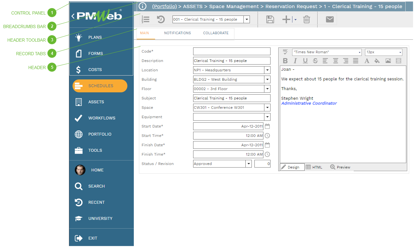Viewport: 414px width, 247px height.
Task: Click the numbered list view icon
Action: coord(146,19)
